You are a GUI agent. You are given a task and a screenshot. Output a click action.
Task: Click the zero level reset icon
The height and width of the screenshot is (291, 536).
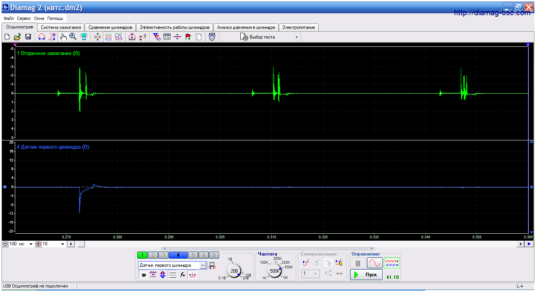click(143, 37)
